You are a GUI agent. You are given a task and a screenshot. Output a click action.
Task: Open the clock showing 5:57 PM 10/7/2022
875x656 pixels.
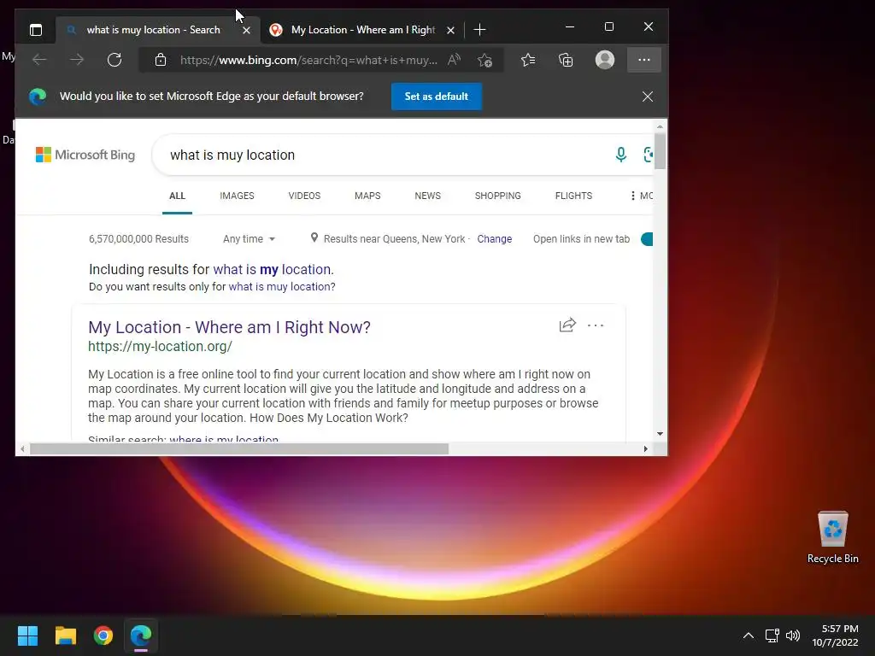click(x=835, y=635)
